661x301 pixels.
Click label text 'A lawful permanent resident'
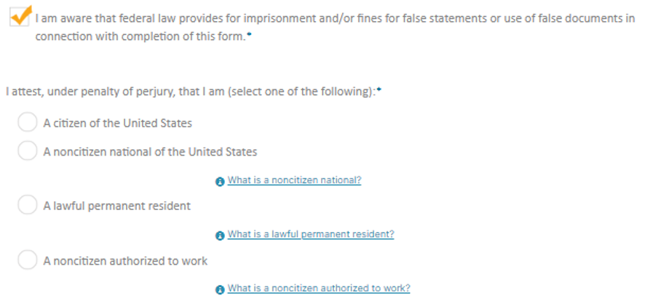click(x=116, y=206)
